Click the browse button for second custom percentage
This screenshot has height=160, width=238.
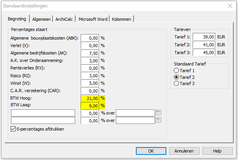[158, 120]
